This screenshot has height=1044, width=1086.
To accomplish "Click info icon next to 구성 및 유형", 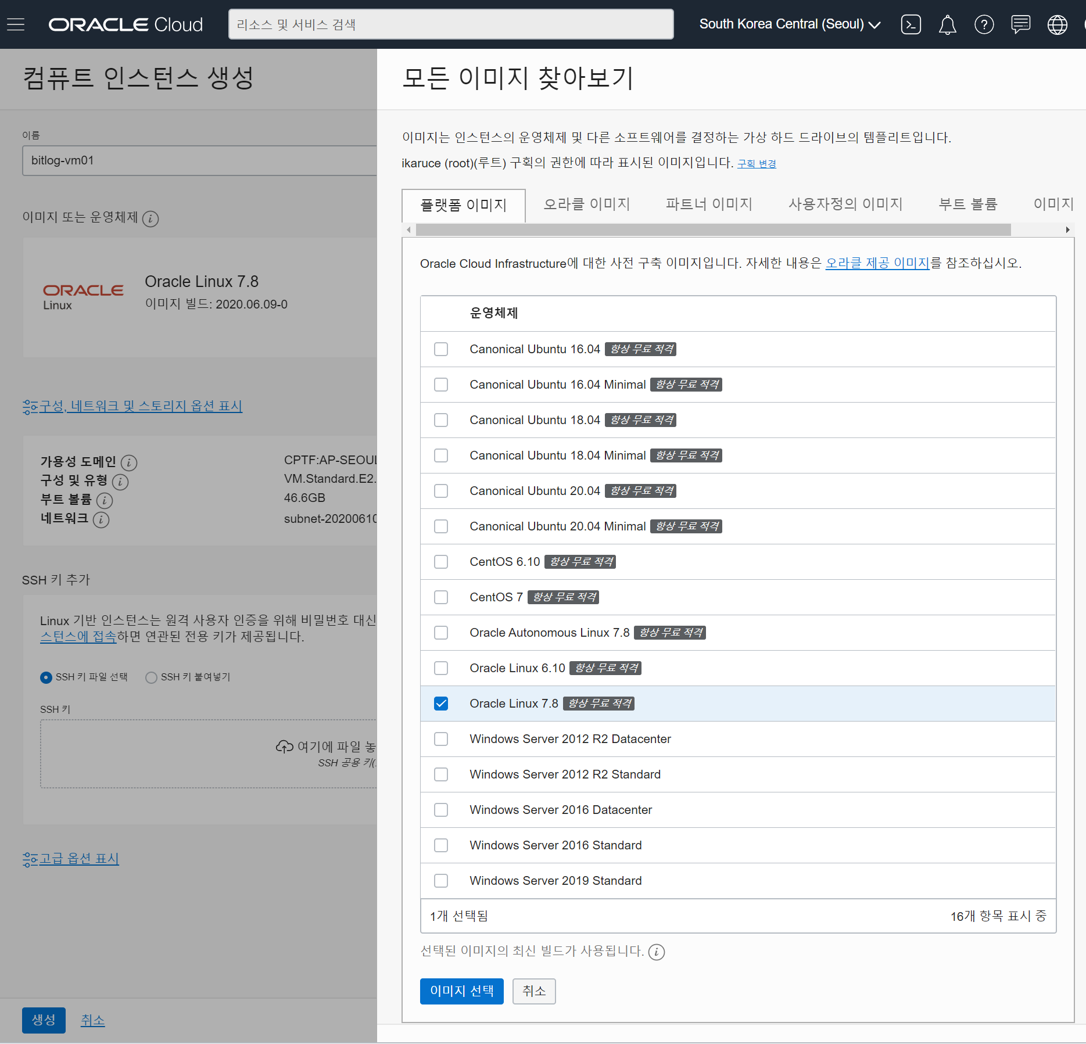I will pyautogui.click(x=120, y=482).
